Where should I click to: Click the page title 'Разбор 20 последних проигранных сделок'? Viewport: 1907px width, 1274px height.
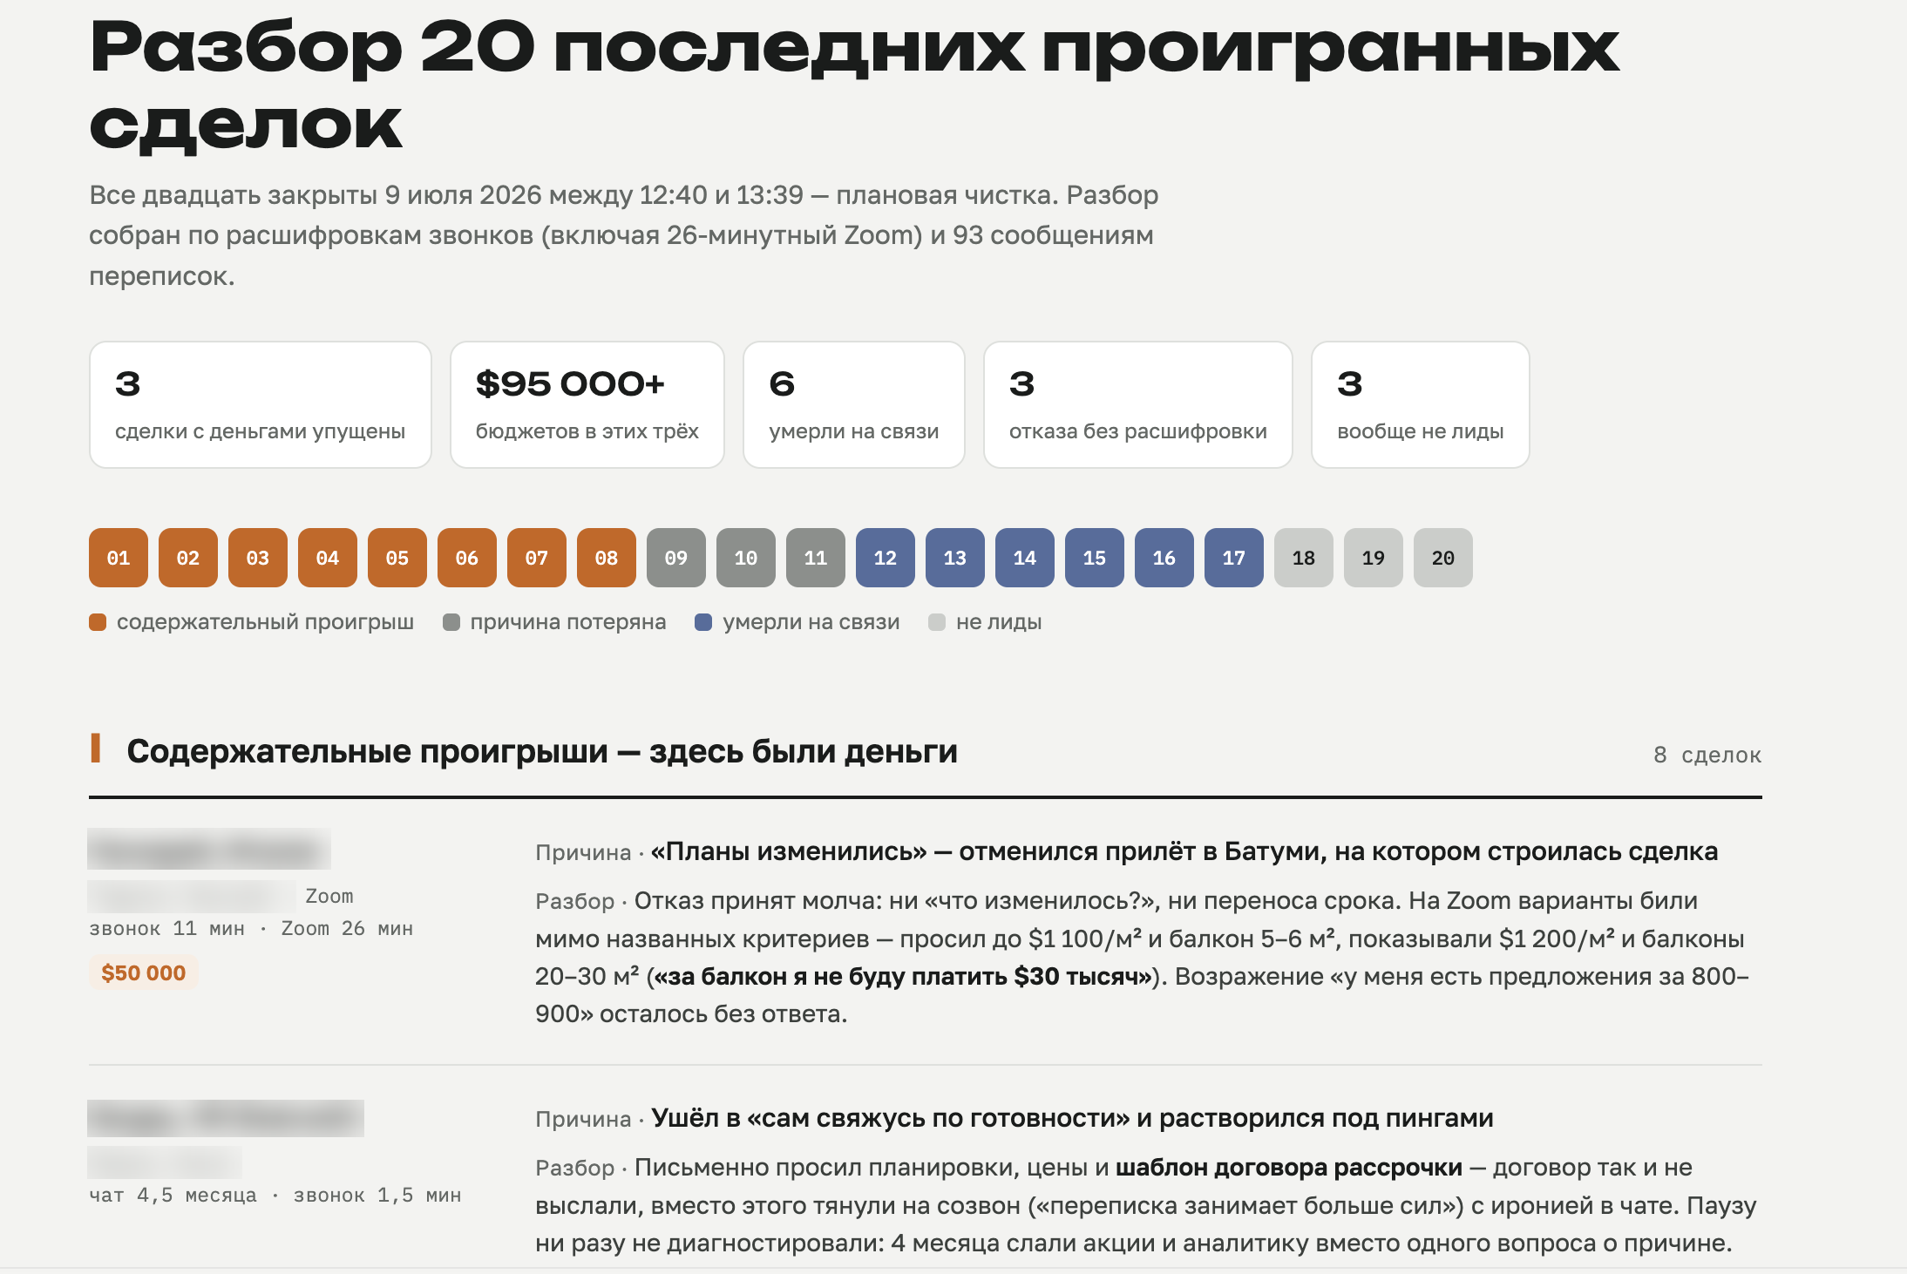pyautogui.click(x=854, y=85)
